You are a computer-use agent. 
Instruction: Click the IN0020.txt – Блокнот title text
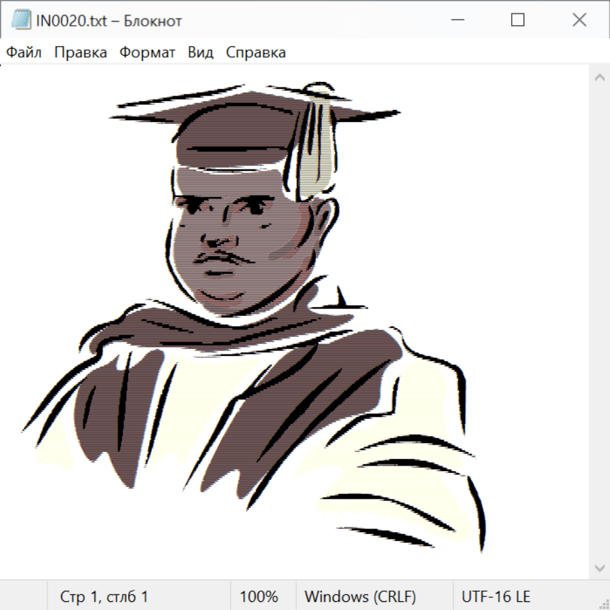pyautogui.click(x=108, y=21)
